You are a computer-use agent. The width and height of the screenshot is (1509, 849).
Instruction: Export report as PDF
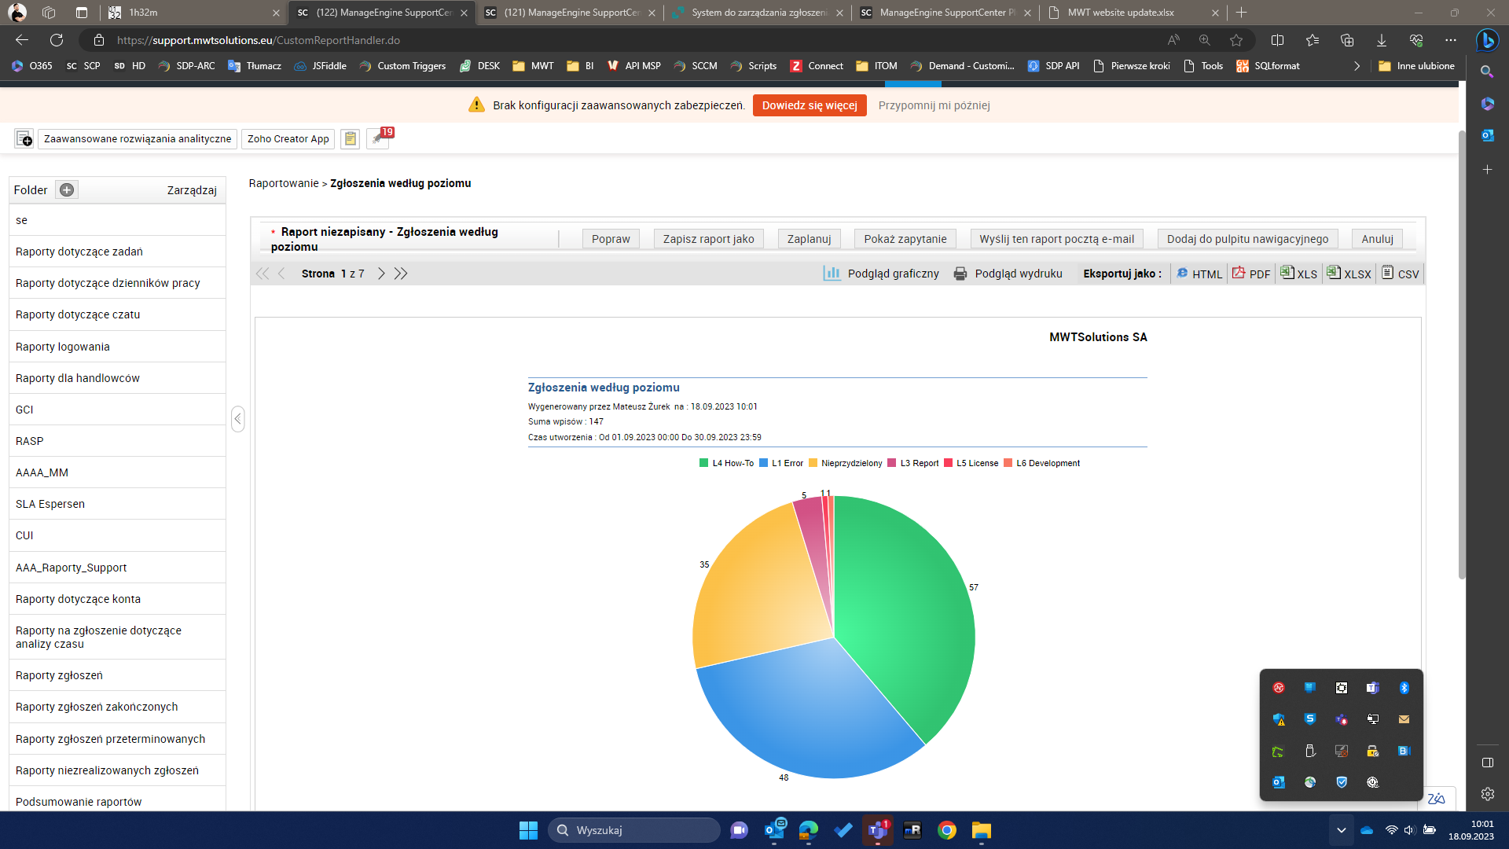coord(1251,274)
